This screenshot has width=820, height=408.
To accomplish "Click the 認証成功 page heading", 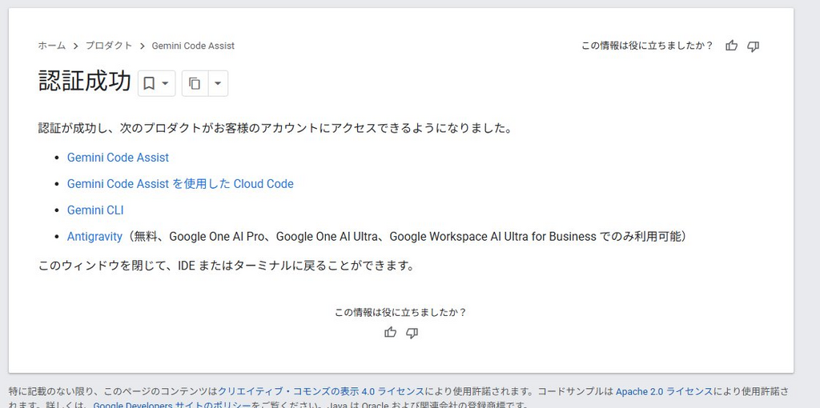I will pyautogui.click(x=85, y=82).
